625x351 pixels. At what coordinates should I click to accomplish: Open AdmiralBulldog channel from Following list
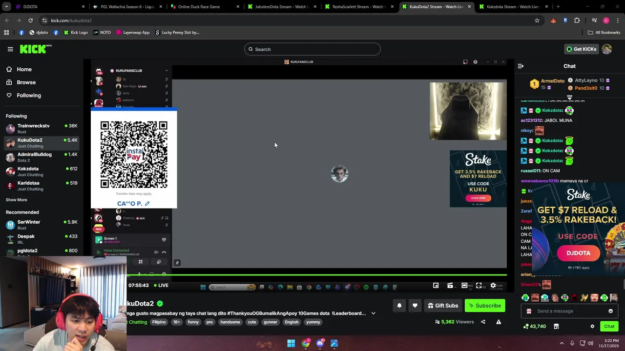click(x=42, y=157)
